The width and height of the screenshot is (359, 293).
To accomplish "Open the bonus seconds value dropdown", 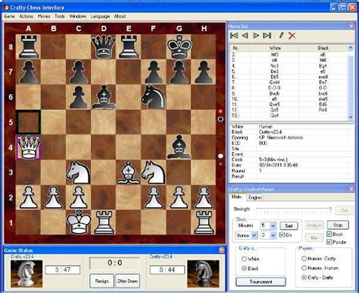I will click(x=273, y=235).
